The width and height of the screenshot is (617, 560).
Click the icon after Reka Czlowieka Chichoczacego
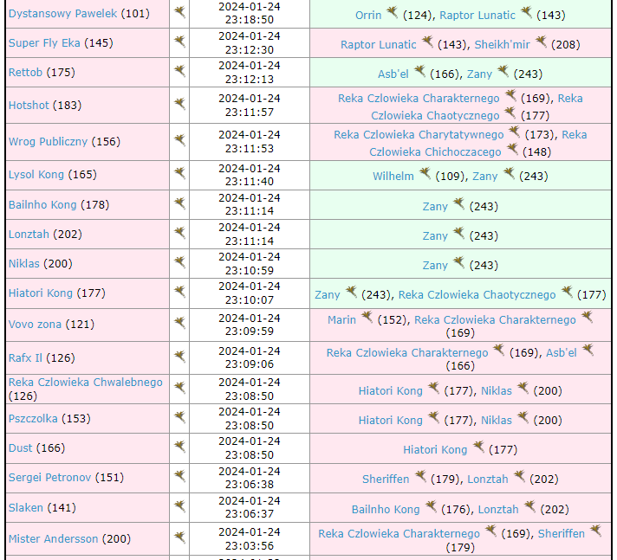point(511,150)
